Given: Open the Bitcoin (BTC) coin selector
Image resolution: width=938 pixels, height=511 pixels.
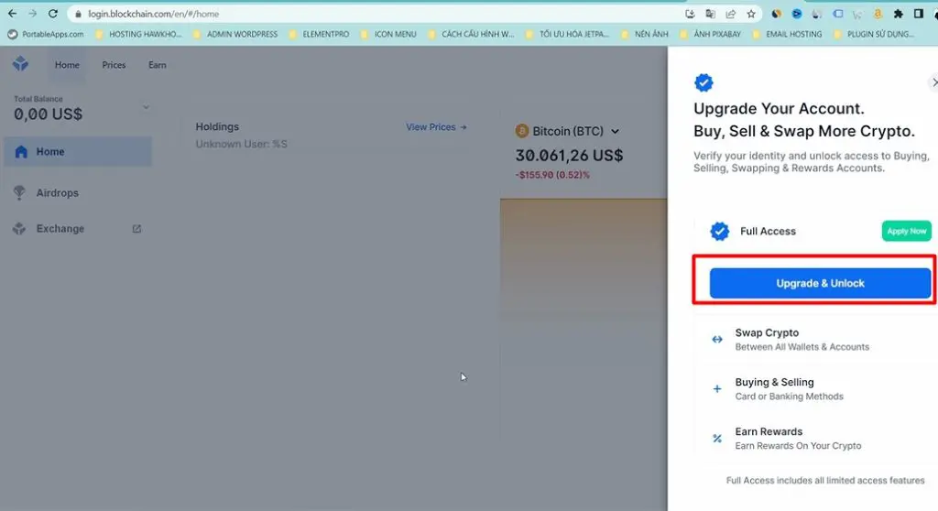Looking at the screenshot, I should click(x=568, y=132).
